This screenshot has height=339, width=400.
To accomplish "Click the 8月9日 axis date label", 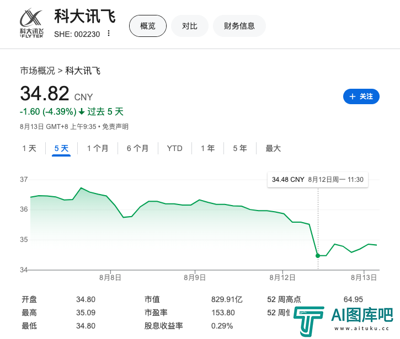I will coord(195,278).
